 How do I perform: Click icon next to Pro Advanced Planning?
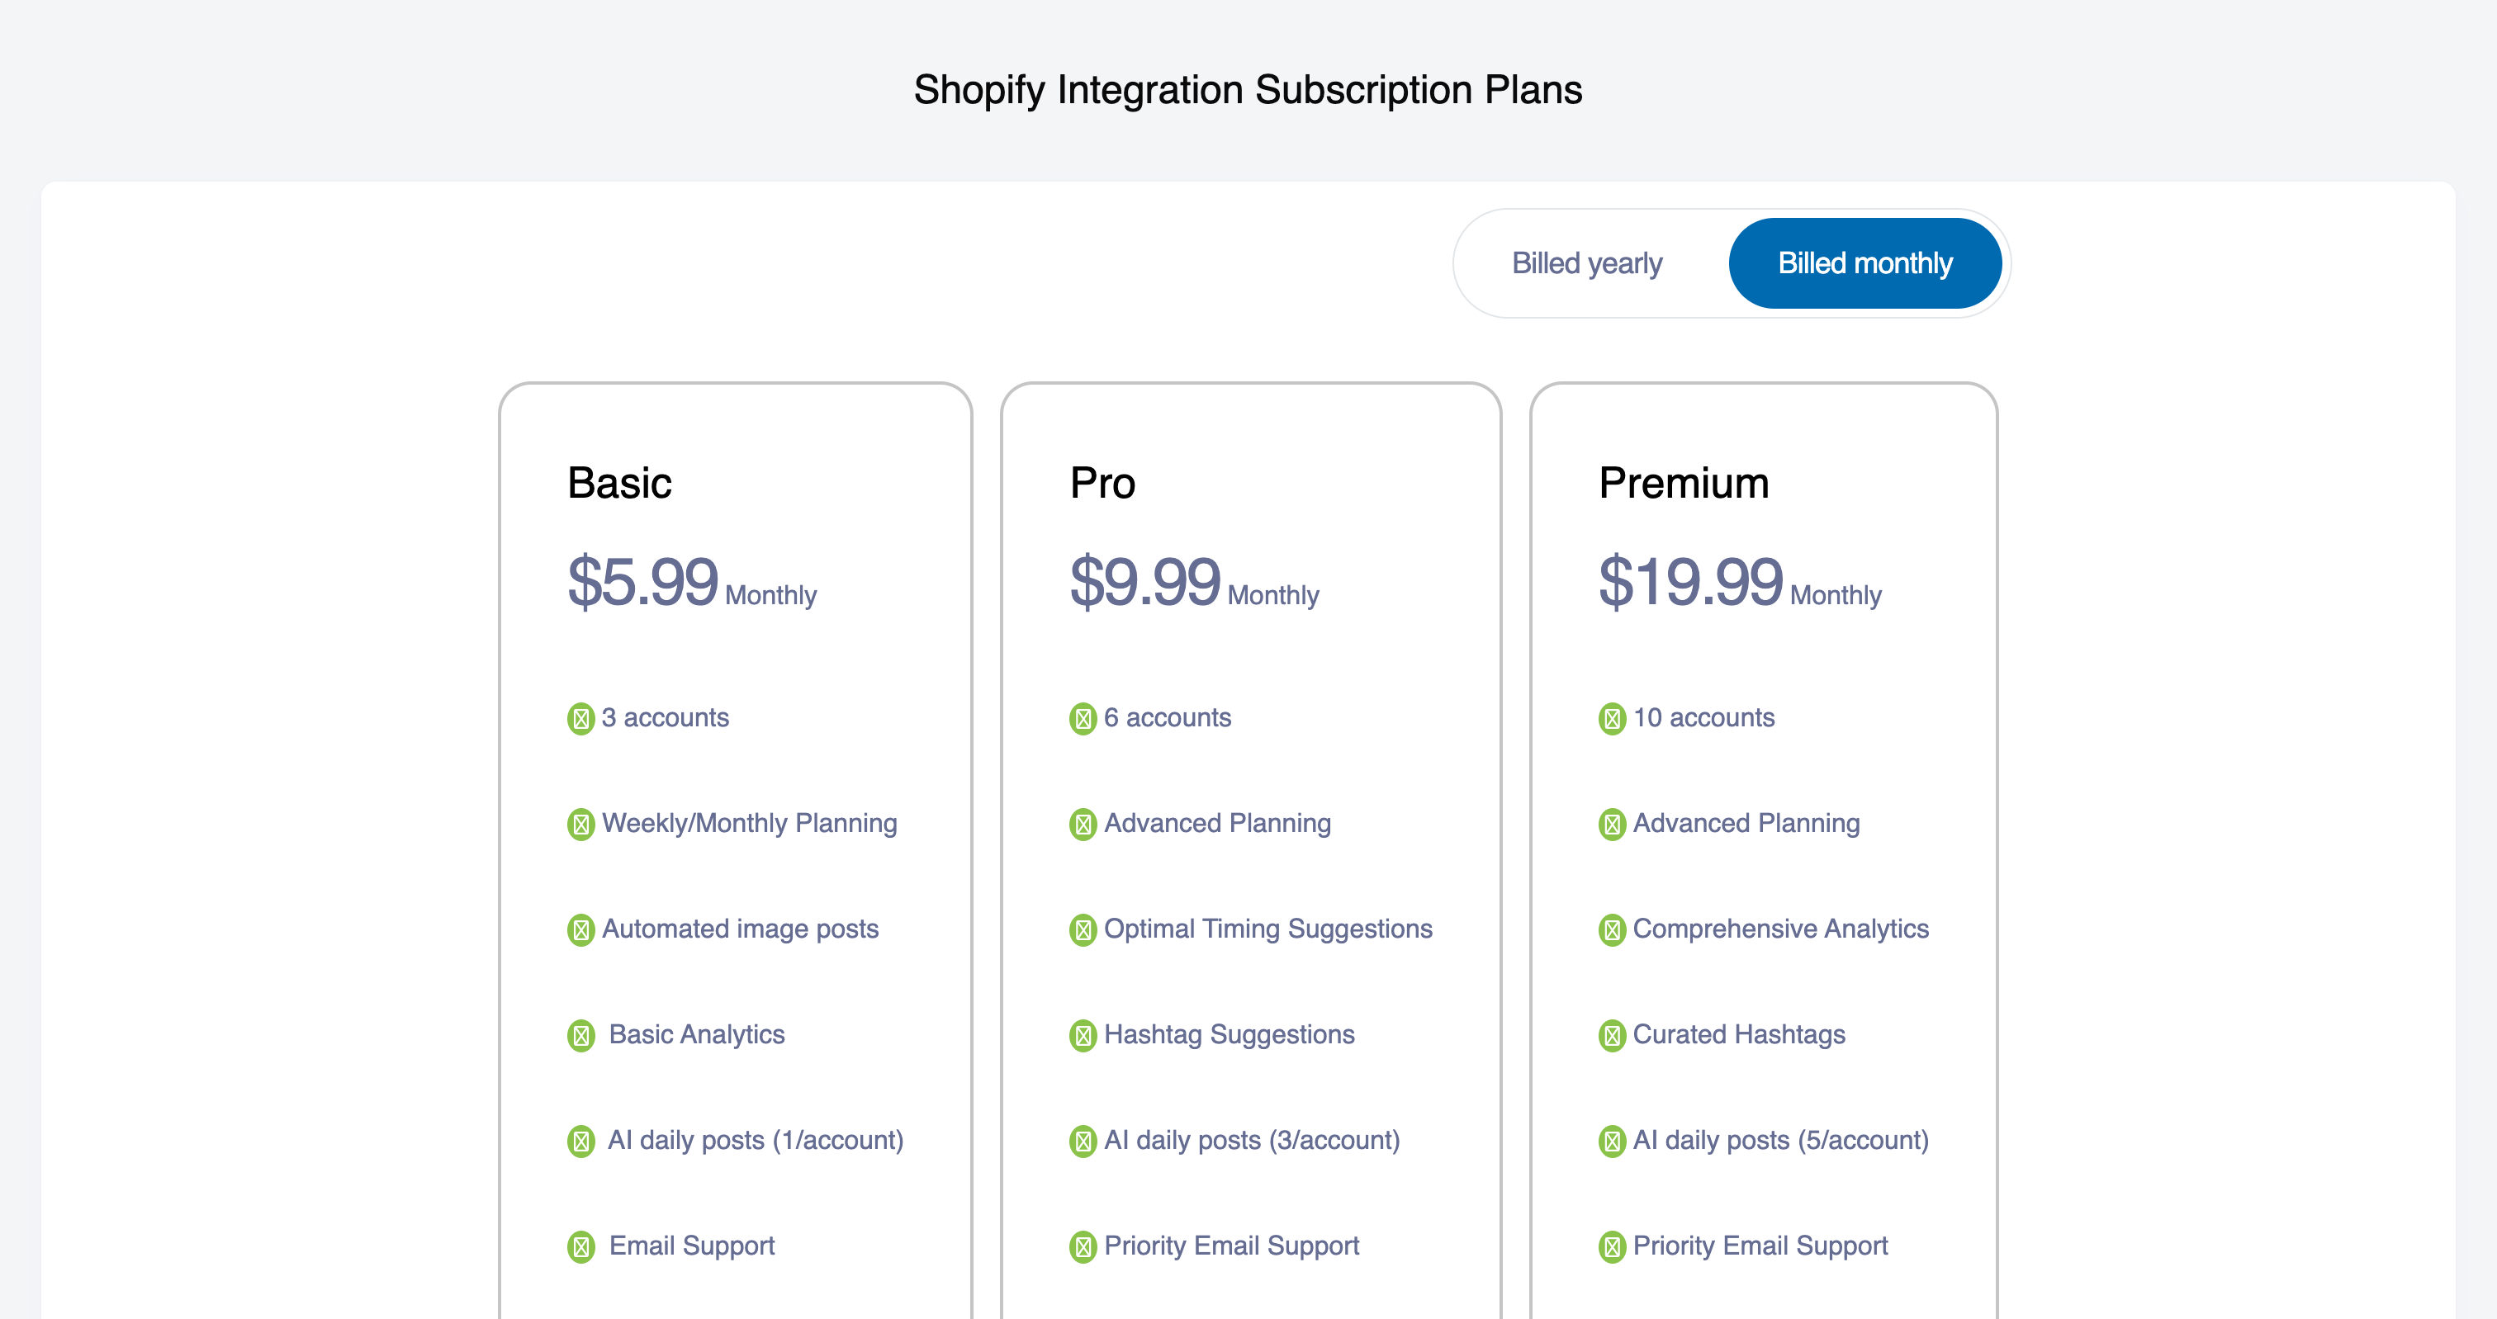(x=1083, y=825)
